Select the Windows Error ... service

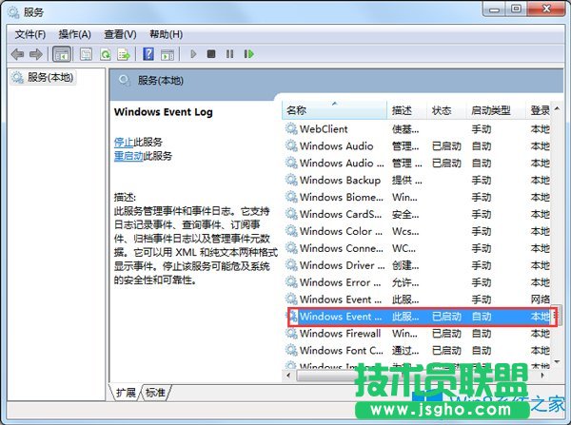[x=418, y=282]
